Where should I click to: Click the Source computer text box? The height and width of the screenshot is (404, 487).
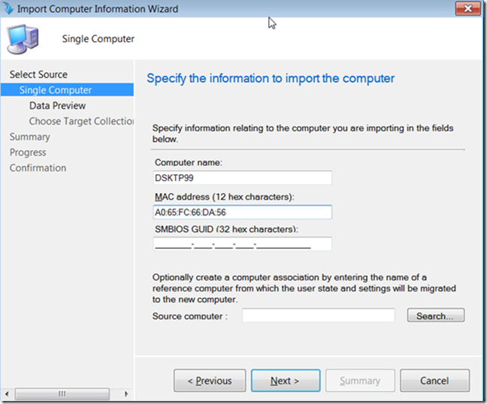[319, 315]
